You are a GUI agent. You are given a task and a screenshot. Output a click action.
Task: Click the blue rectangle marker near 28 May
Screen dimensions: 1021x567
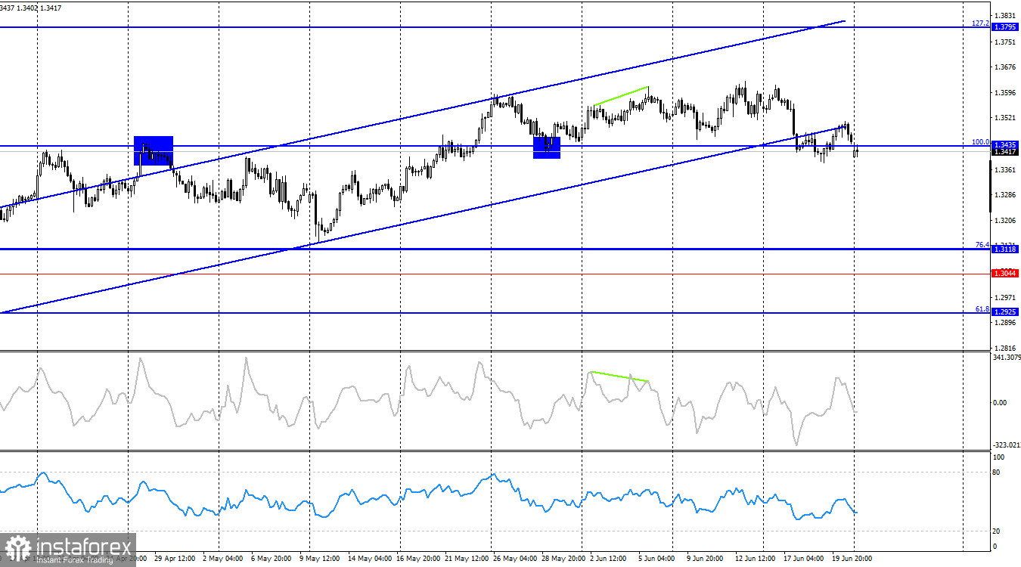point(547,147)
